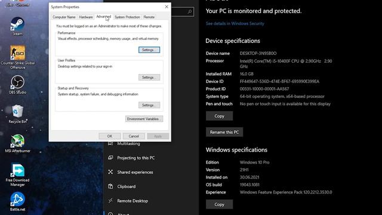Open Startup and Recovery Settings button
This screenshot has width=382, height=215.
click(x=149, y=105)
